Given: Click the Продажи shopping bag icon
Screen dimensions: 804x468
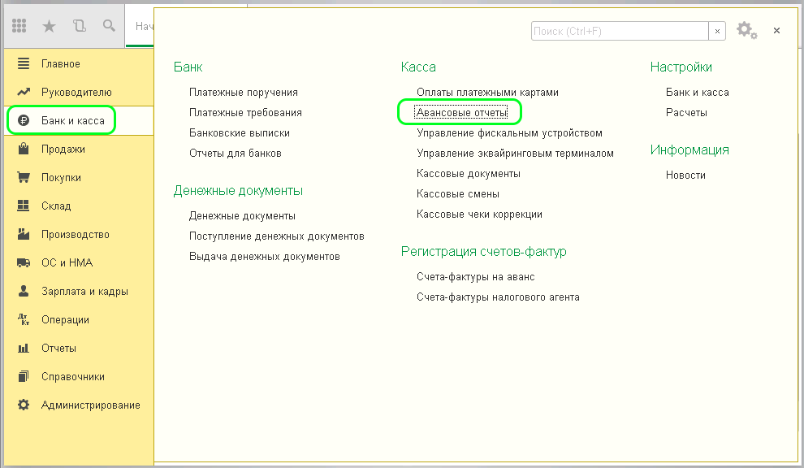Looking at the screenshot, I should [x=24, y=149].
